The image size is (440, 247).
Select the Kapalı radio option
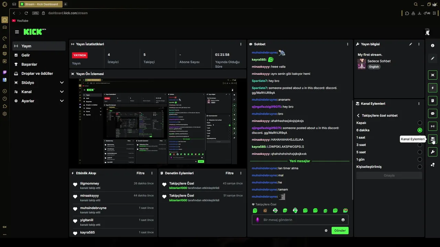click(420, 123)
